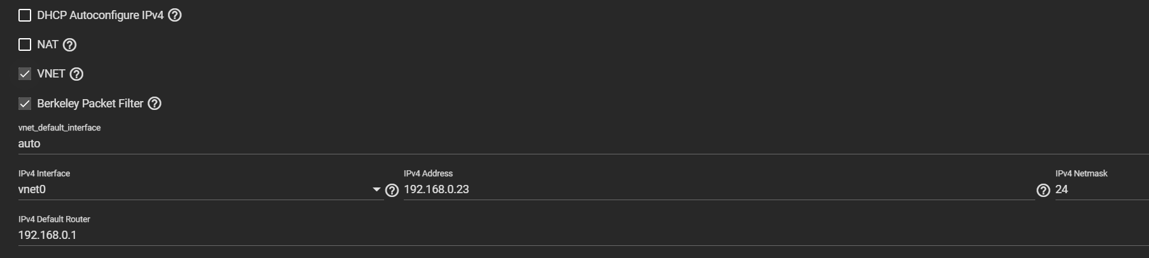Select the vnet0 interface value
Image resolution: width=1149 pixels, height=258 pixels.
[x=32, y=189]
